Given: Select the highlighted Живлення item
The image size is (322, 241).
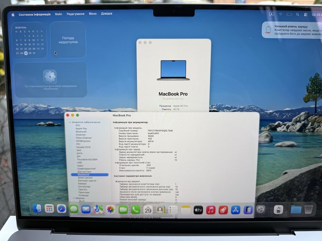Looking at the screenshot, I should [90, 175].
